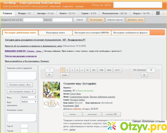Open user profile emerson
The height and width of the screenshot is (133, 167).
77,109
